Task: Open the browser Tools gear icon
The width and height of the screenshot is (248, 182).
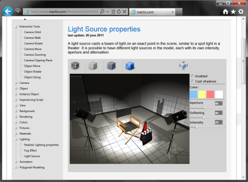Action: [241, 12]
